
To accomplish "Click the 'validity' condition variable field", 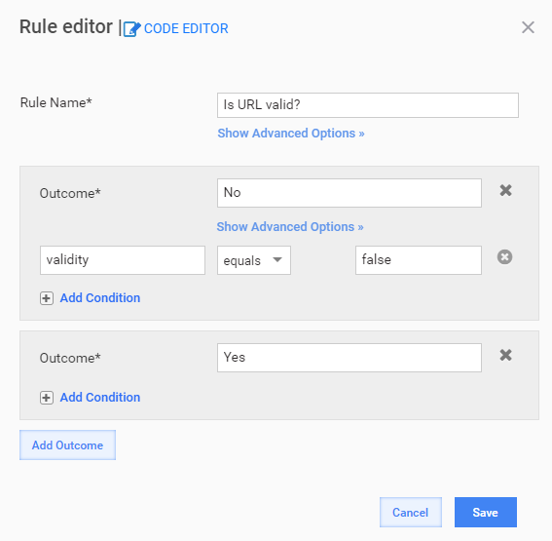I will point(123,260).
